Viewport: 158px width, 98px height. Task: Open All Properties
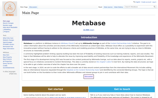click(7, 61)
